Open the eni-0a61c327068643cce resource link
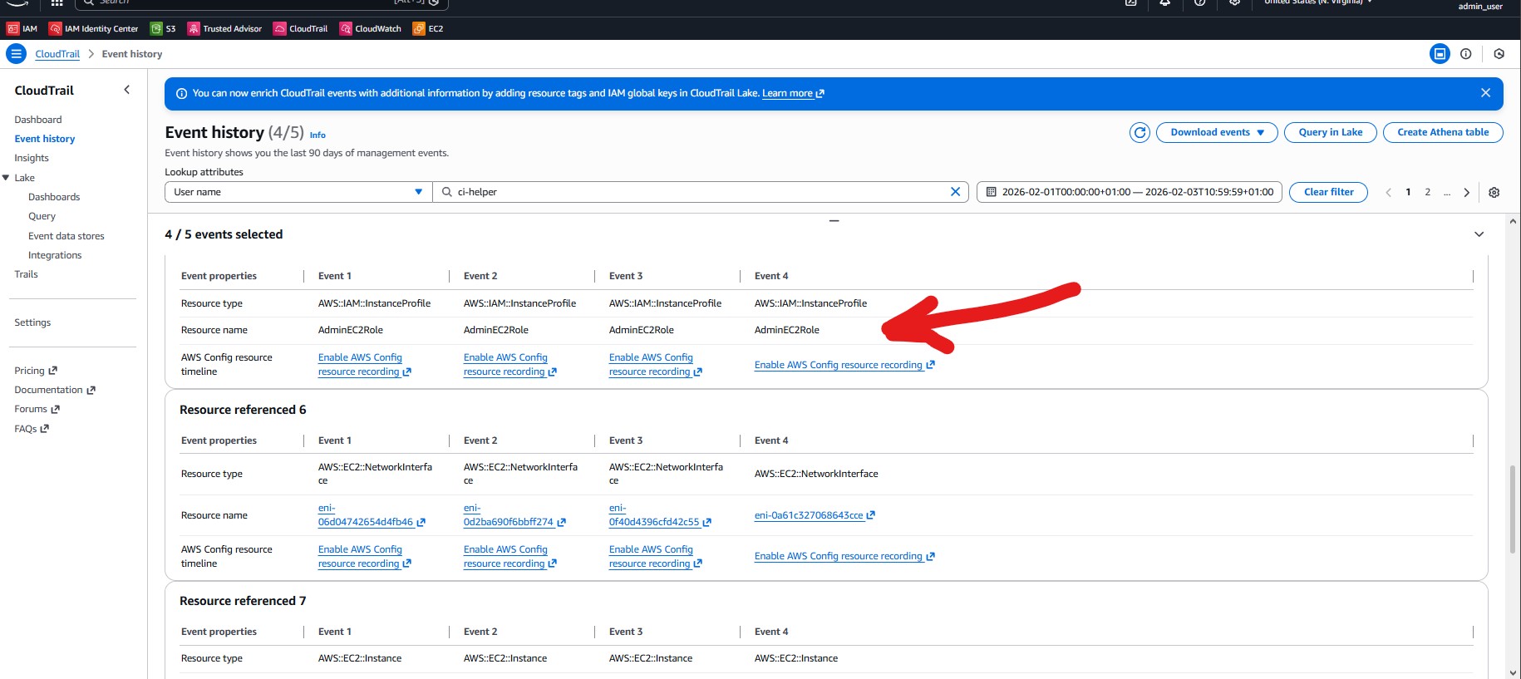 point(809,515)
